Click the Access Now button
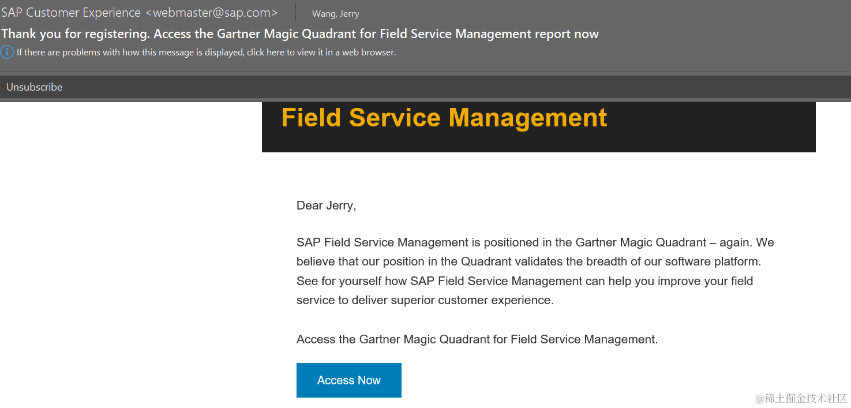Viewport: 851px width, 408px height. point(348,380)
